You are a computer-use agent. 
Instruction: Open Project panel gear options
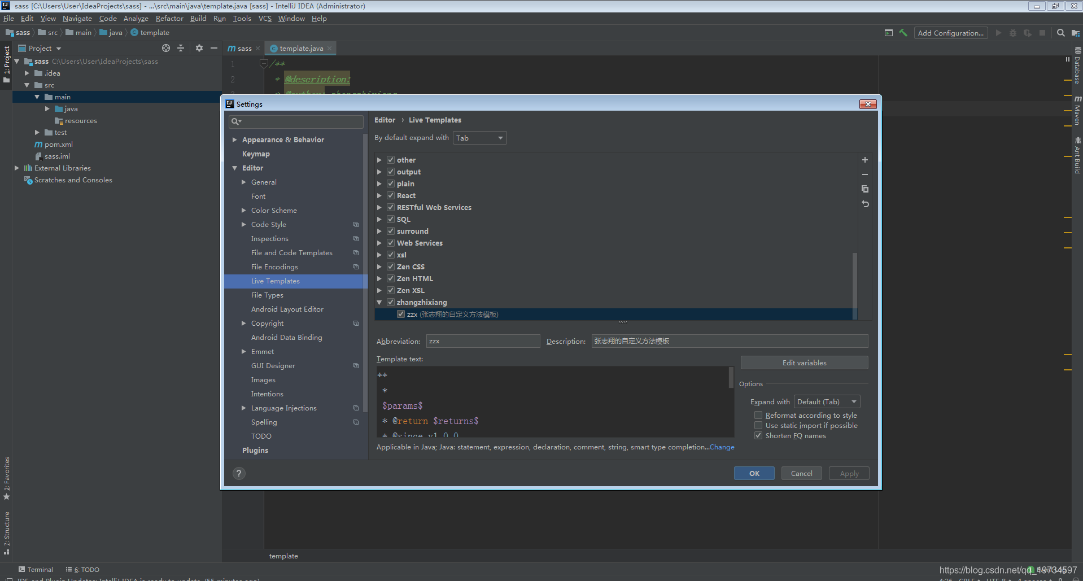(199, 49)
